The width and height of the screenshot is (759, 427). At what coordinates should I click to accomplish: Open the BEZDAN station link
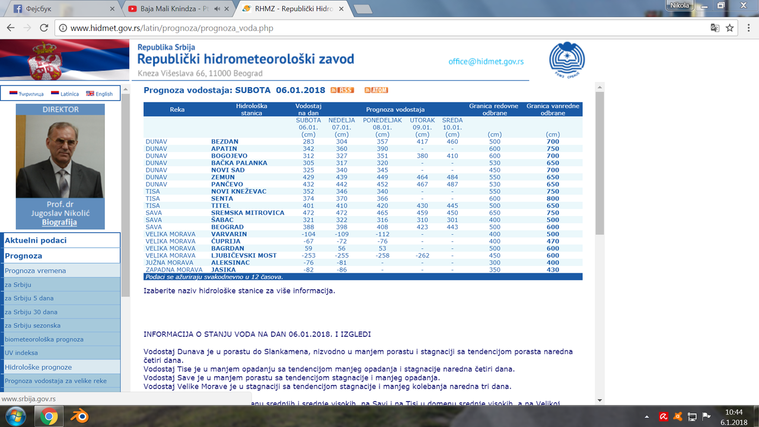click(x=225, y=142)
